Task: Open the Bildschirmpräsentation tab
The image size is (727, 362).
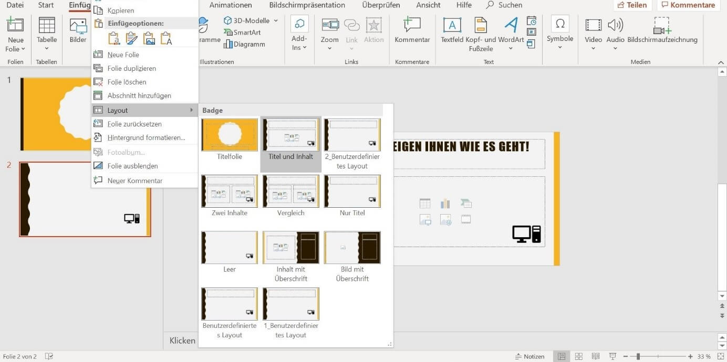Action: click(x=307, y=5)
